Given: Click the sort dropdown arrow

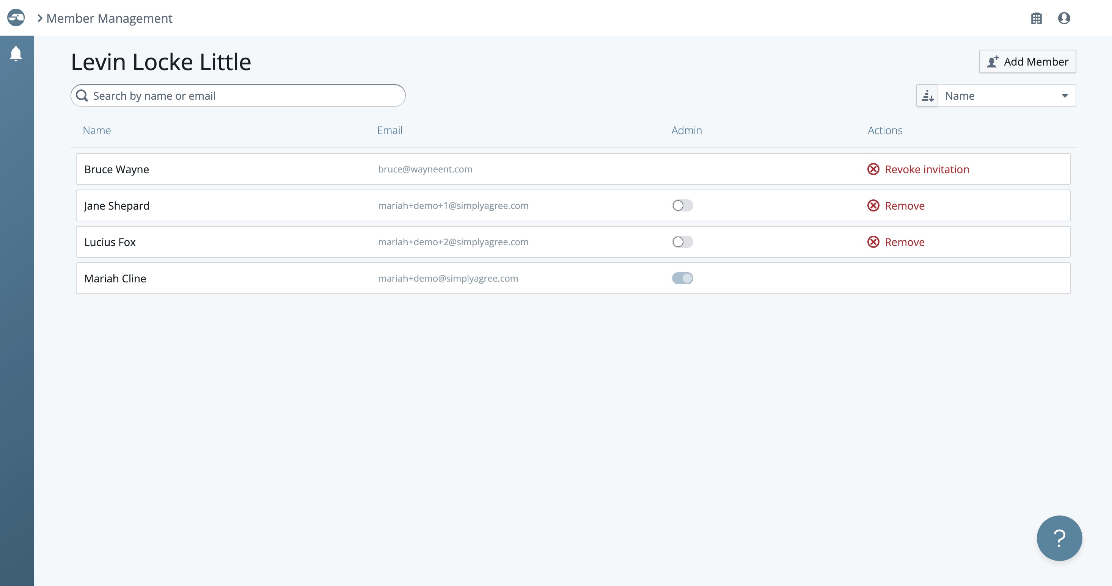Looking at the screenshot, I should tap(1065, 96).
